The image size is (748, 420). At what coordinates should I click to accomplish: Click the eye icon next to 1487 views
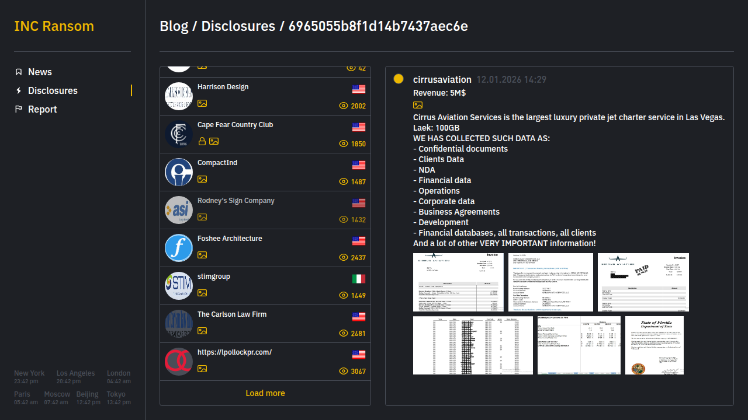click(x=344, y=181)
